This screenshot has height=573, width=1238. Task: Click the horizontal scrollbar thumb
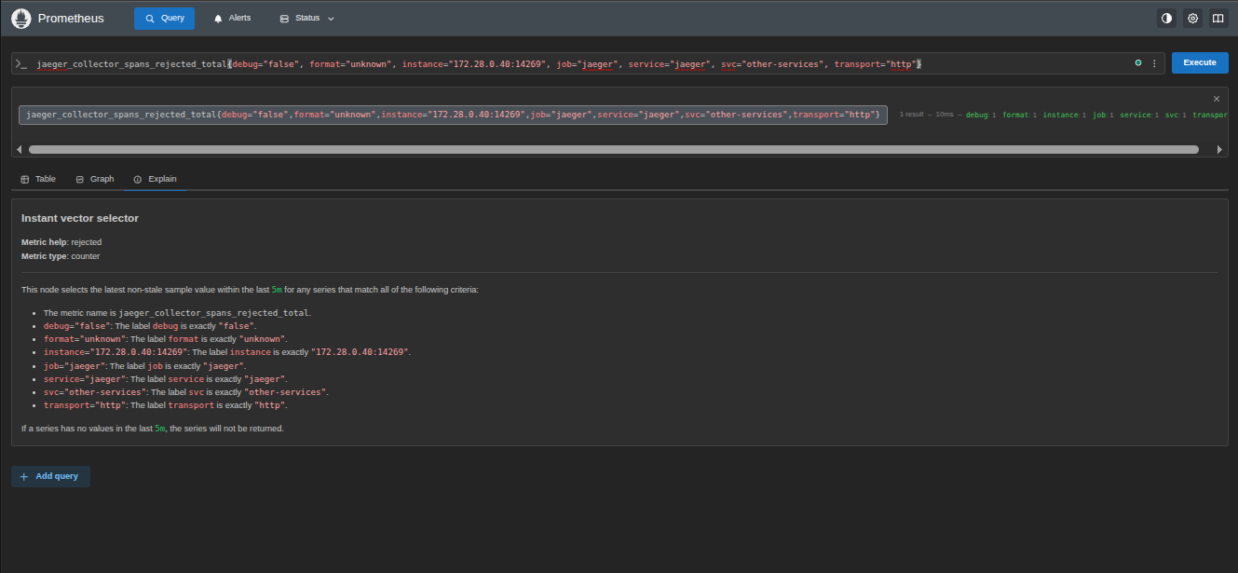pyautogui.click(x=614, y=149)
